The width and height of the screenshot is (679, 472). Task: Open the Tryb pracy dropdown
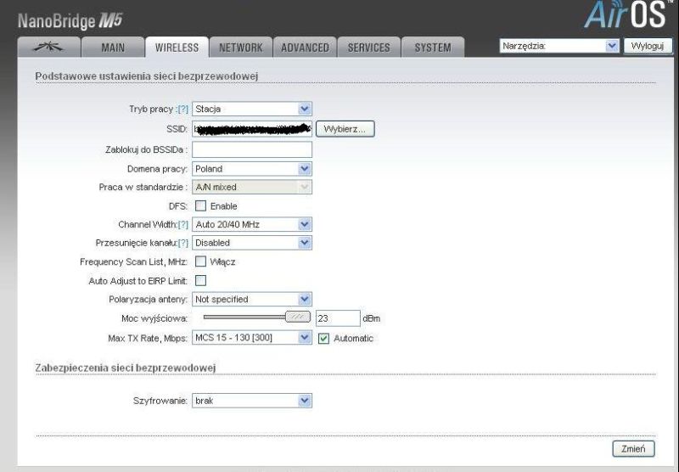click(251, 109)
